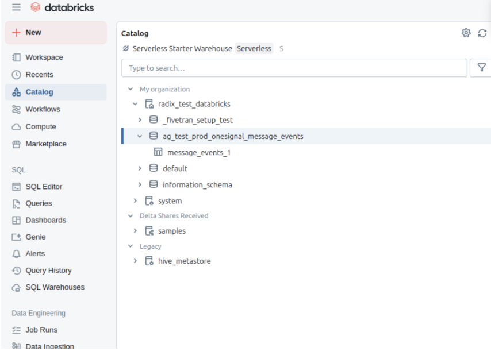Open Marketplace in the sidebar

point(46,144)
